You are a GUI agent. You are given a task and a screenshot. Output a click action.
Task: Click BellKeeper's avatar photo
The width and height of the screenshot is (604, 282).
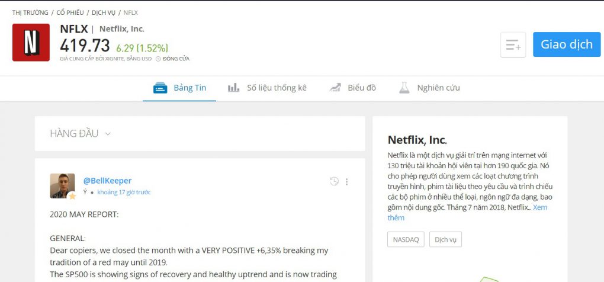click(62, 185)
